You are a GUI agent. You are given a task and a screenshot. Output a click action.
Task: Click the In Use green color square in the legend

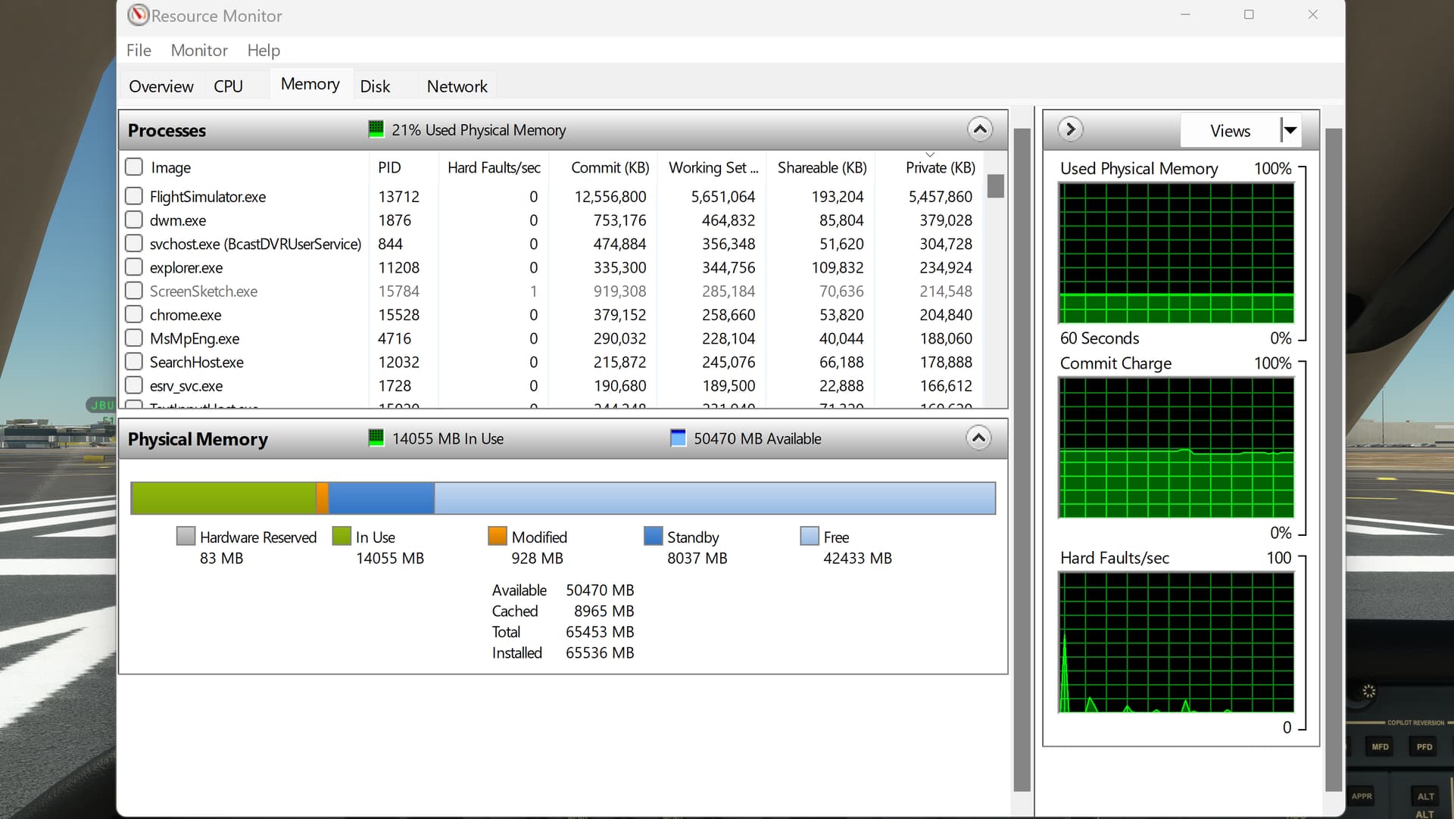[x=342, y=535]
